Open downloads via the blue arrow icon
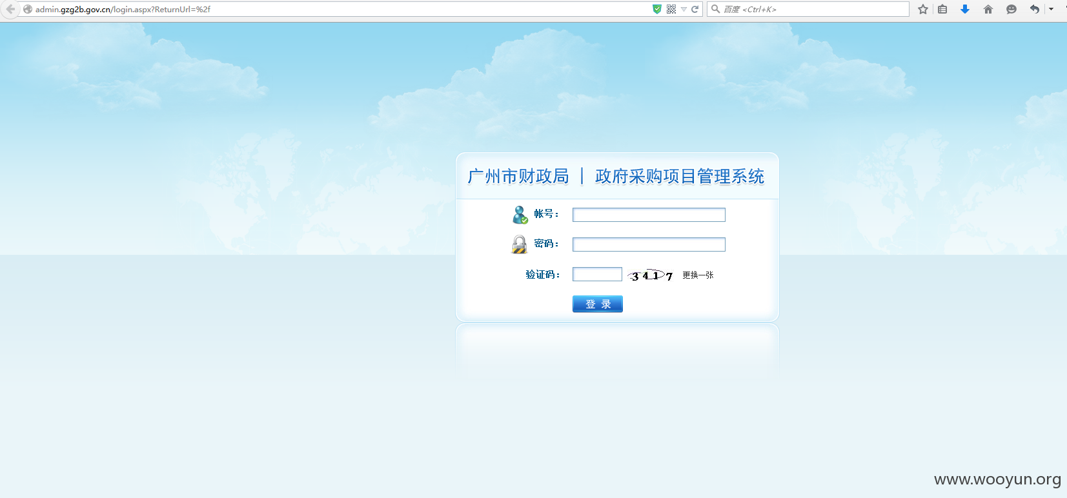Viewport: 1067px width, 498px height. point(965,9)
